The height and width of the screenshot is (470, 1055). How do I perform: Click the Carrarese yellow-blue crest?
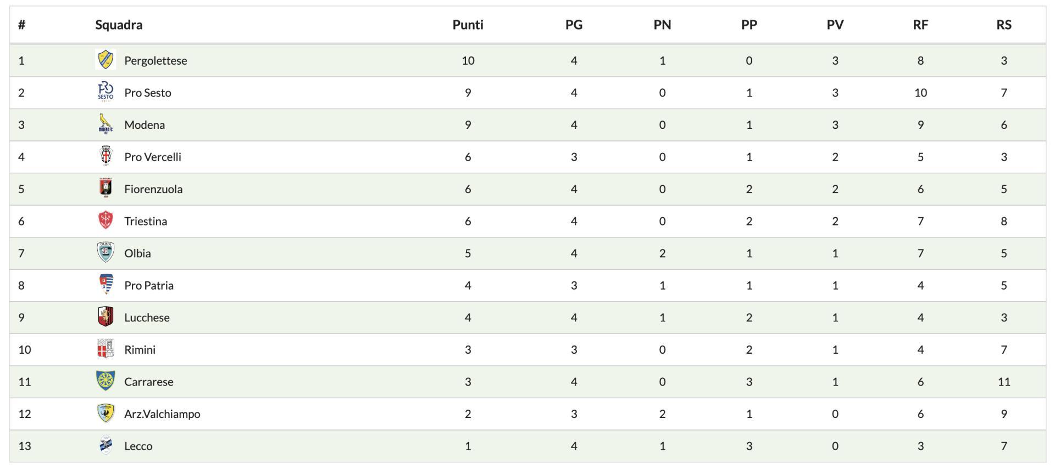tap(105, 381)
